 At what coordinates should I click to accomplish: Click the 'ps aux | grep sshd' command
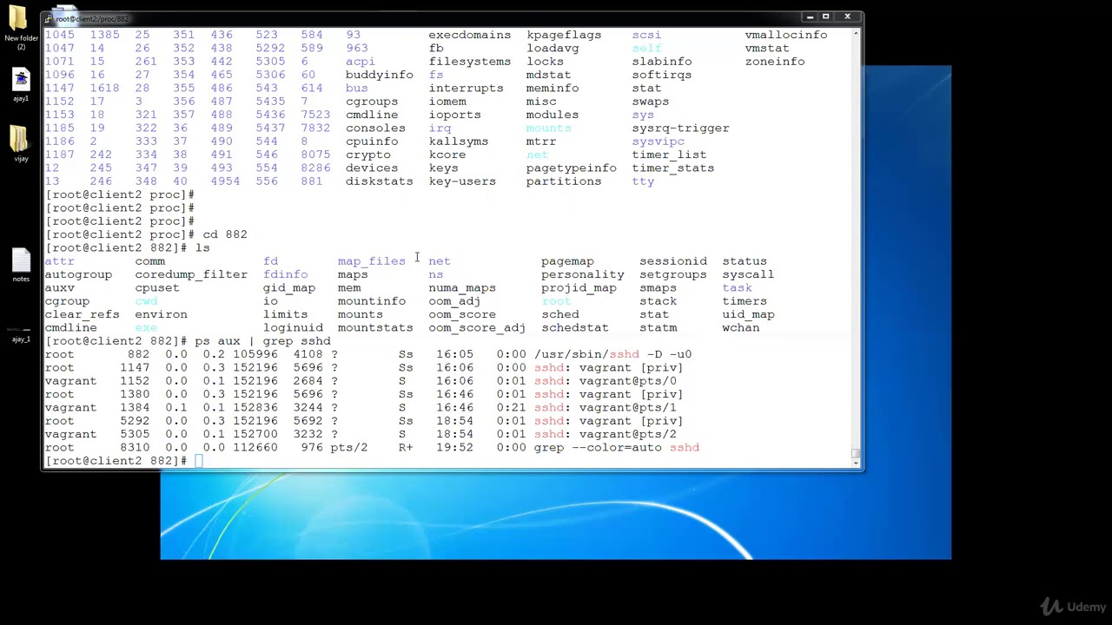[x=263, y=341]
